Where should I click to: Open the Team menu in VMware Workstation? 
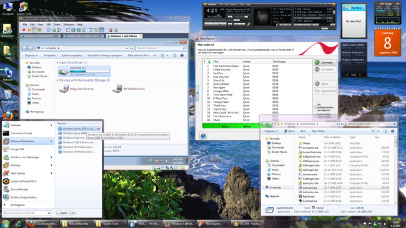(57, 24)
